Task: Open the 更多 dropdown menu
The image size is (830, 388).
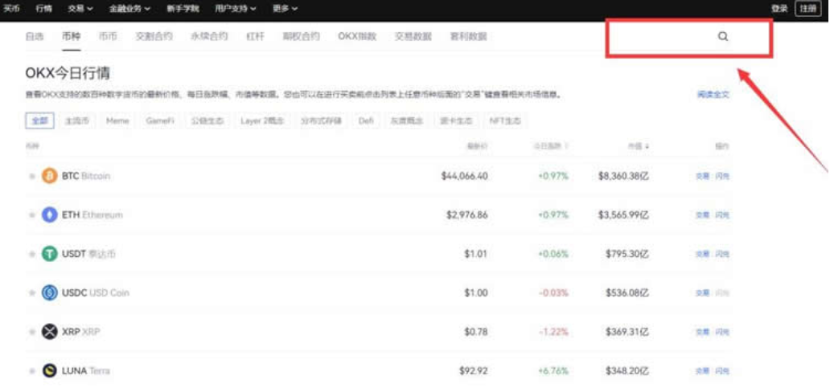Action: click(x=286, y=9)
